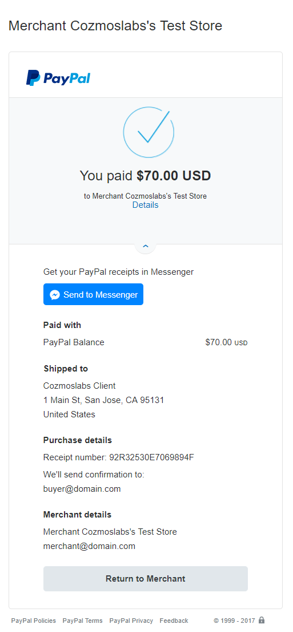Click the Merchant Cozmoslabs's Test Store heading
This screenshot has width=293, height=632.
point(115,26)
